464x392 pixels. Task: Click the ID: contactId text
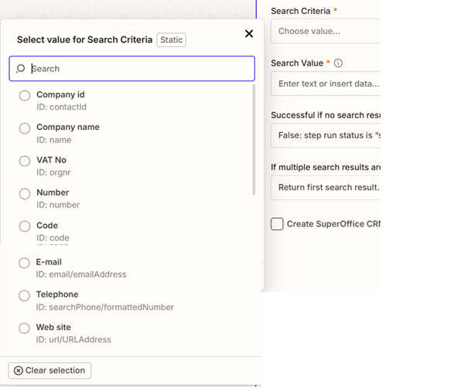[62, 107]
